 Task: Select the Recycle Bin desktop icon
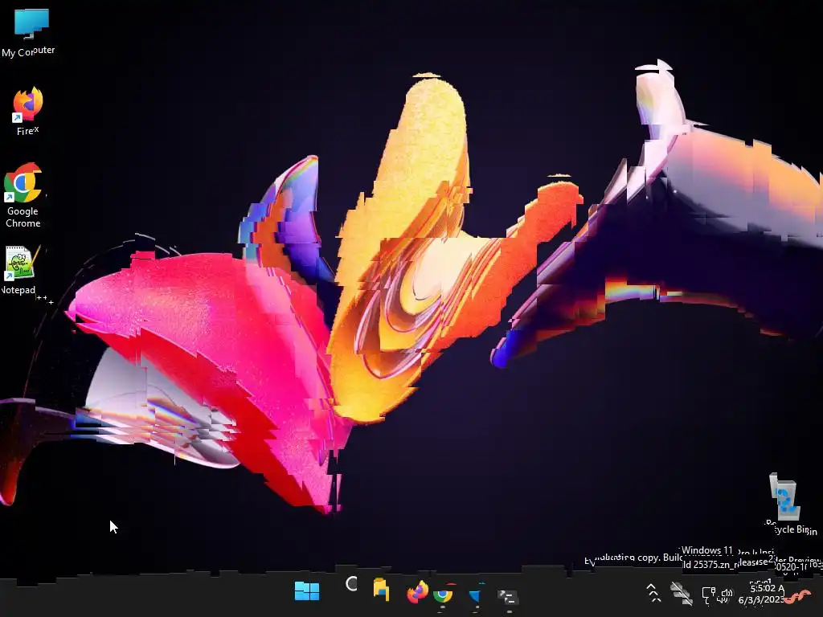pyautogui.click(x=789, y=505)
